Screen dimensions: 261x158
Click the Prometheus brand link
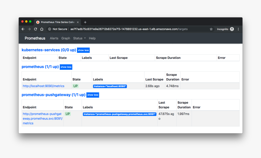(35, 38)
